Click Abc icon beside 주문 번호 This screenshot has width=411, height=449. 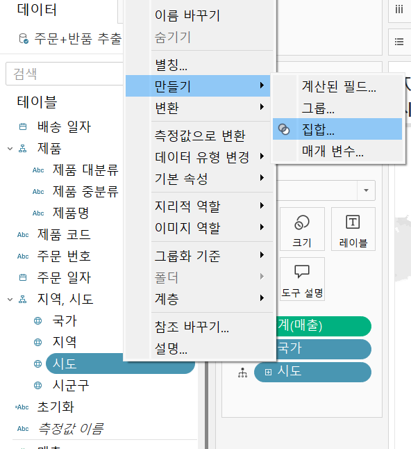tap(23, 256)
